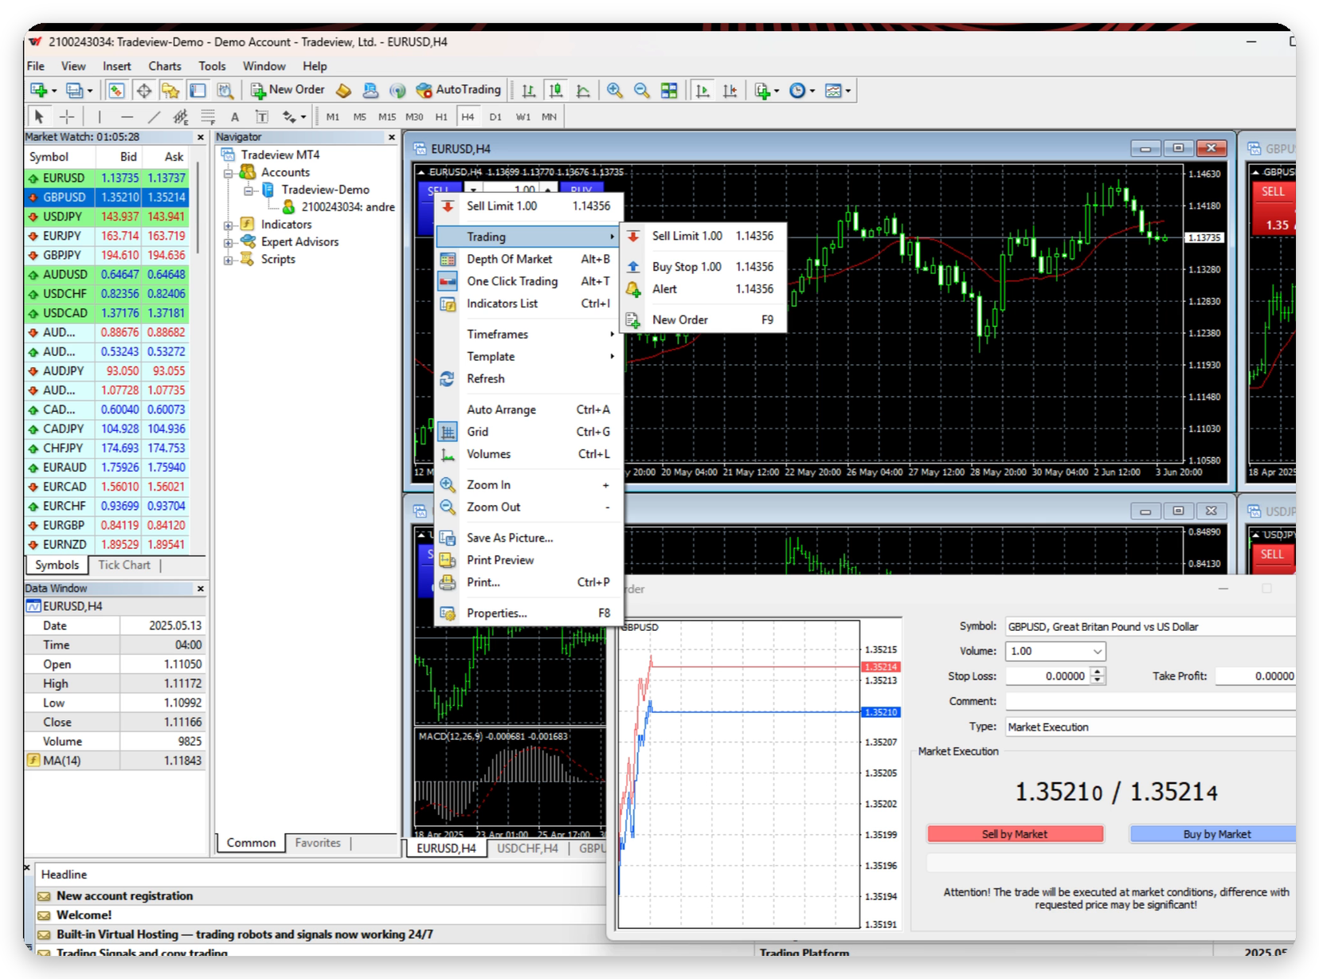Toggle the Data Window crosshair icon
This screenshot has height=979, width=1319.
pos(143,90)
